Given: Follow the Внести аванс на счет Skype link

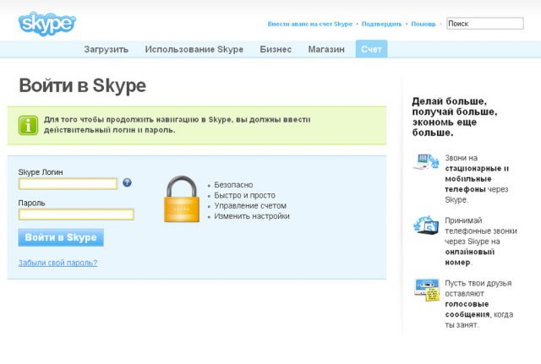Looking at the screenshot, I should pos(310,24).
